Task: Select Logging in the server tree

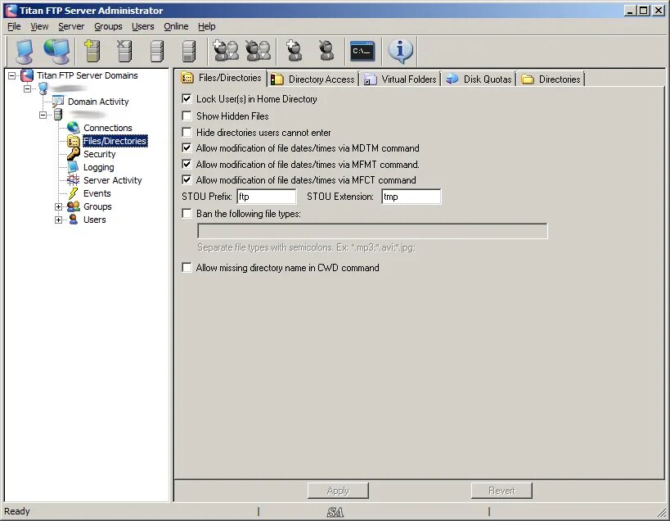Action: (99, 167)
